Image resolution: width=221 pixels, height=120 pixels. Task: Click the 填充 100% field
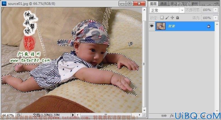coord(207,18)
